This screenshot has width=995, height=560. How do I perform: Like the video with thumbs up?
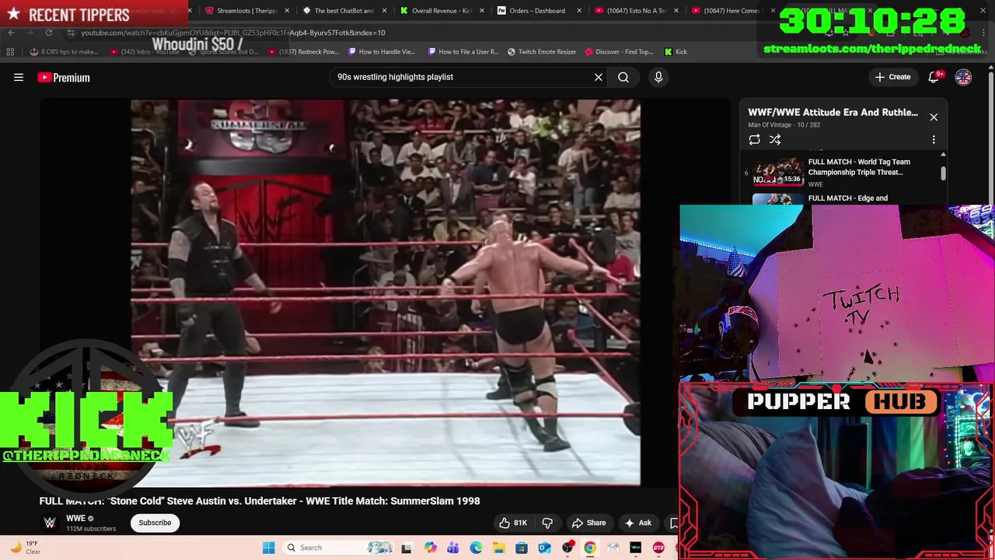coord(513,523)
